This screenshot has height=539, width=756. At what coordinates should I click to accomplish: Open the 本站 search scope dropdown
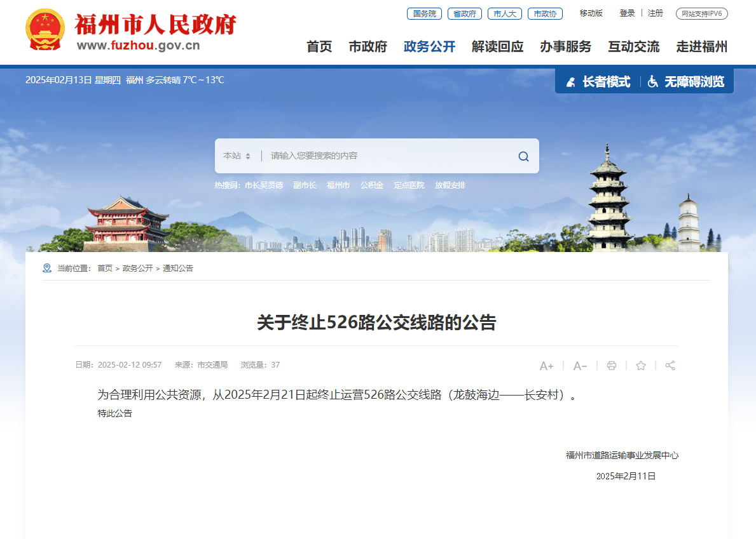click(237, 156)
